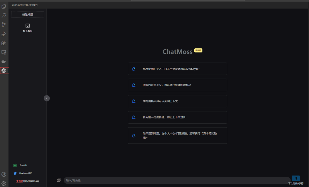This screenshot has width=309, height=187.
Task: Click the bell icon in 字符消耗太多 card
Action: pos(134,101)
